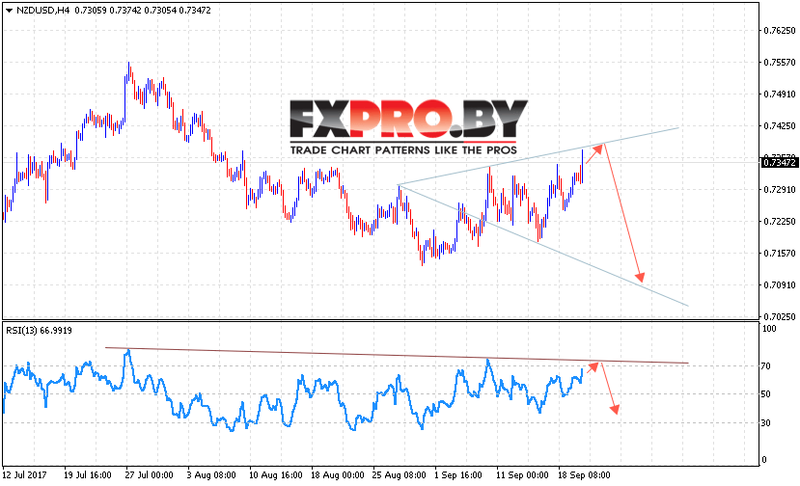This screenshot has width=800, height=486.
Task: Click the 27 Jul 00:00 time axis label
Action: click(x=149, y=475)
